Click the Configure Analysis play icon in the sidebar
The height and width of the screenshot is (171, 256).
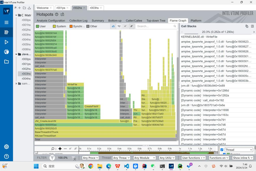tap(6, 42)
